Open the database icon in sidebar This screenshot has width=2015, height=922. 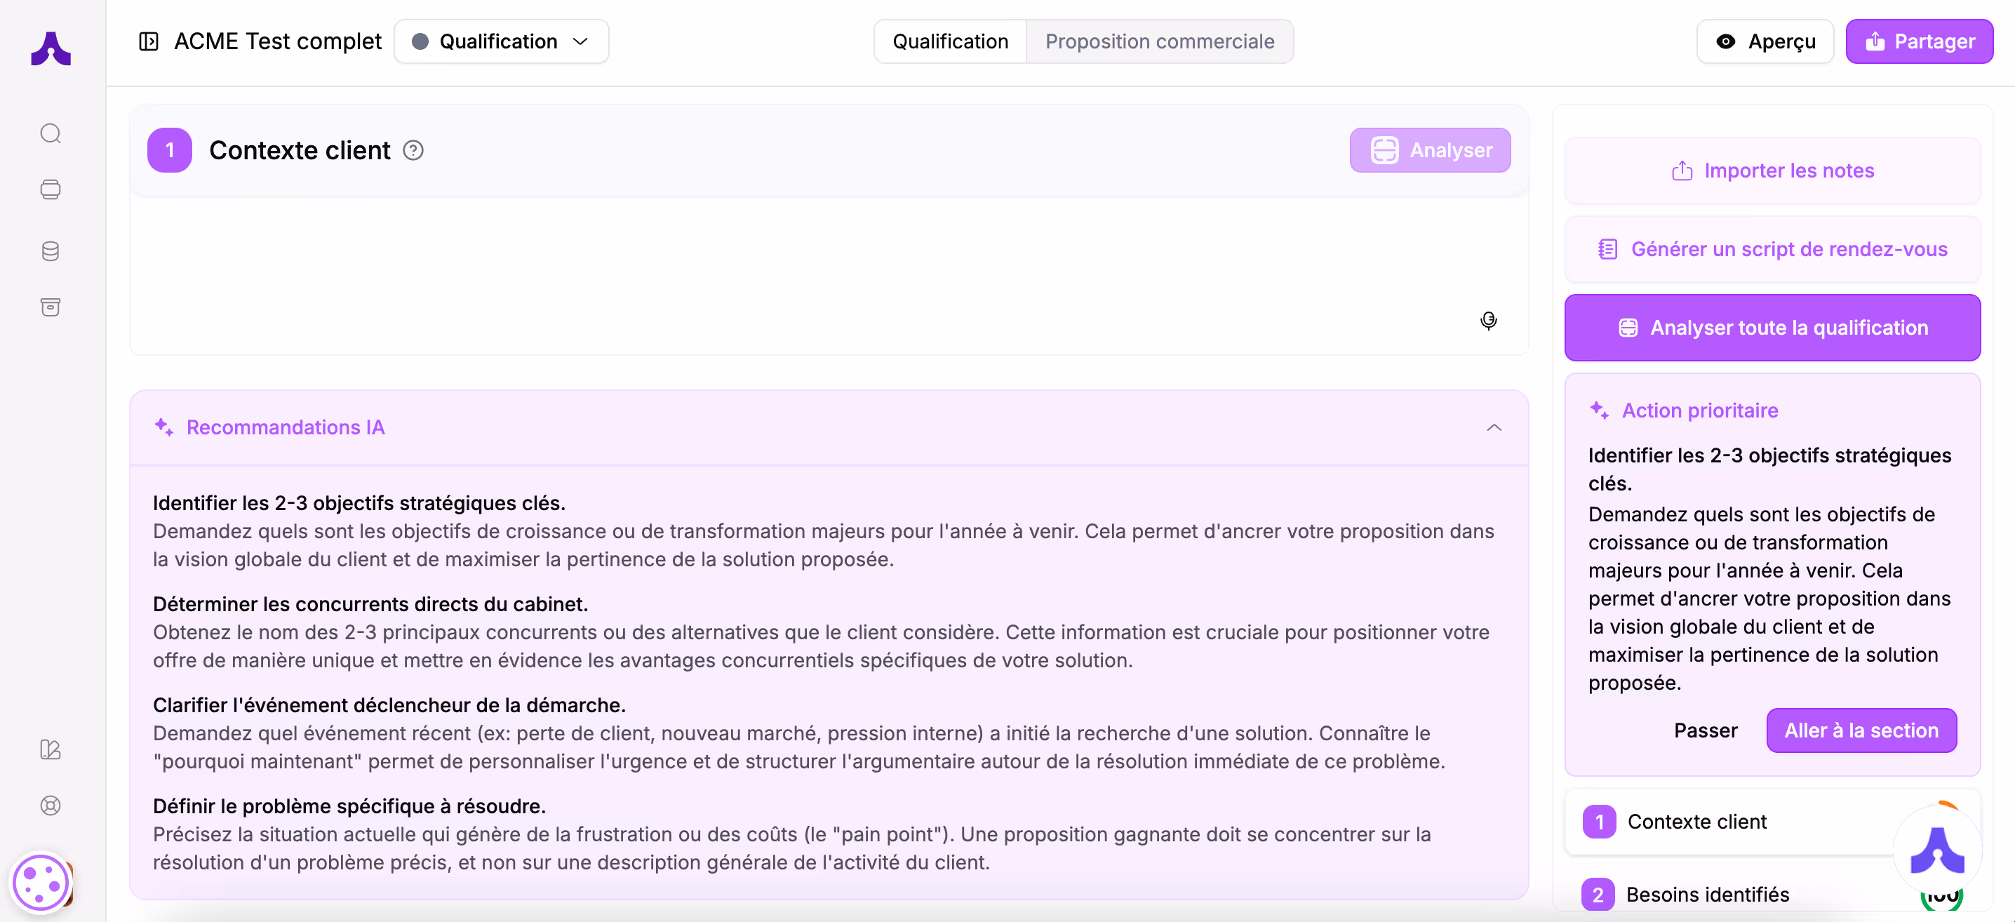tap(51, 251)
